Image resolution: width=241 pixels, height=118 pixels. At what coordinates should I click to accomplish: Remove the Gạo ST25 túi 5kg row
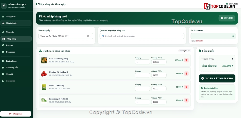186,87
